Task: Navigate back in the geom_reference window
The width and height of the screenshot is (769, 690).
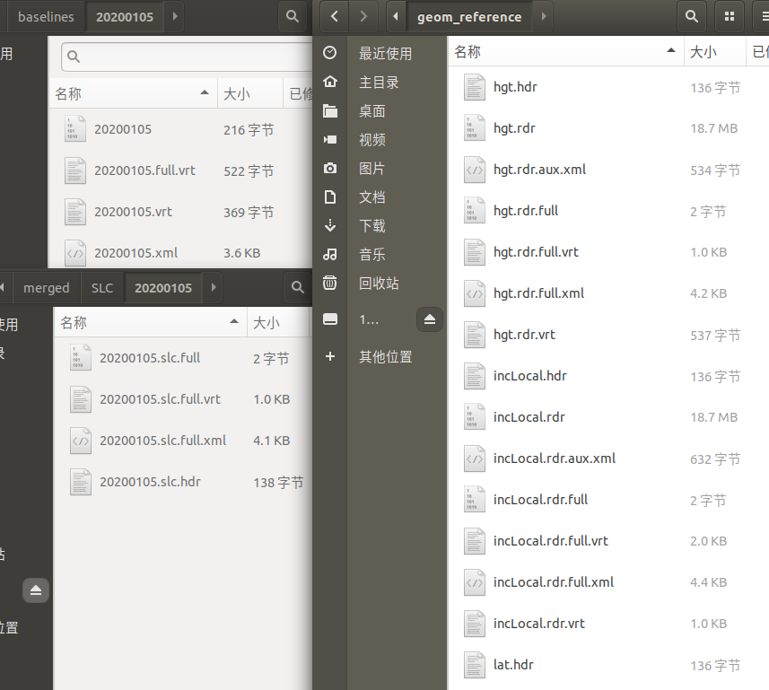Action: (x=334, y=16)
